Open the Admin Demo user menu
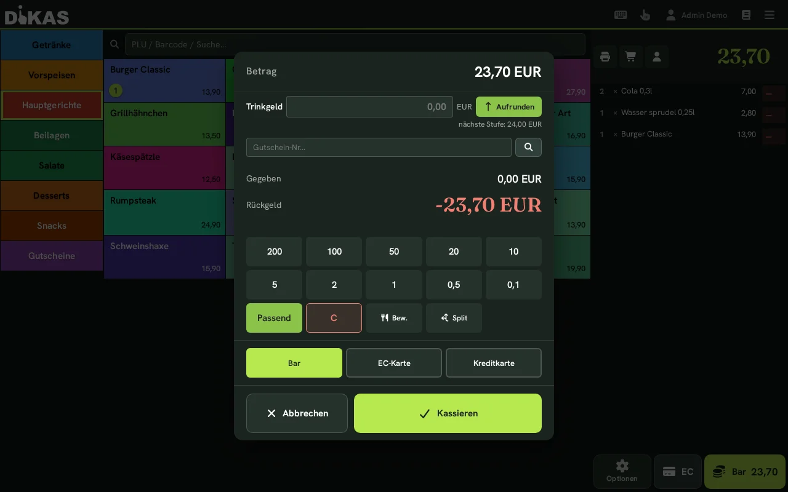788x492 pixels. pos(697,15)
